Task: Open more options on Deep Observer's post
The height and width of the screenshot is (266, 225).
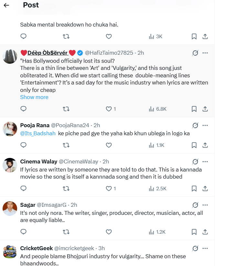Action: coord(205,53)
